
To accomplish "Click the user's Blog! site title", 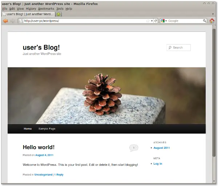I will point(41,47).
